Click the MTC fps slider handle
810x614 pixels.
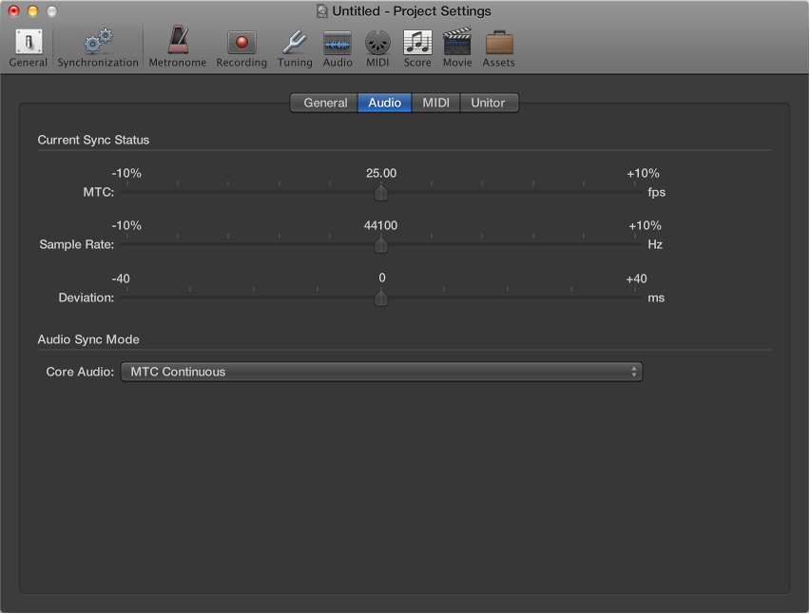pyautogui.click(x=381, y=193)
